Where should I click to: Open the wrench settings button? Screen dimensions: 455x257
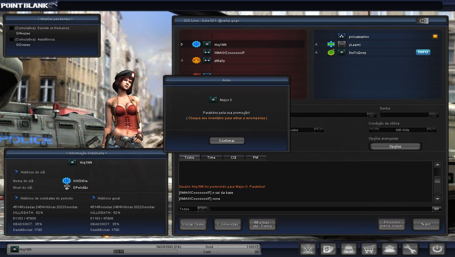410,249
